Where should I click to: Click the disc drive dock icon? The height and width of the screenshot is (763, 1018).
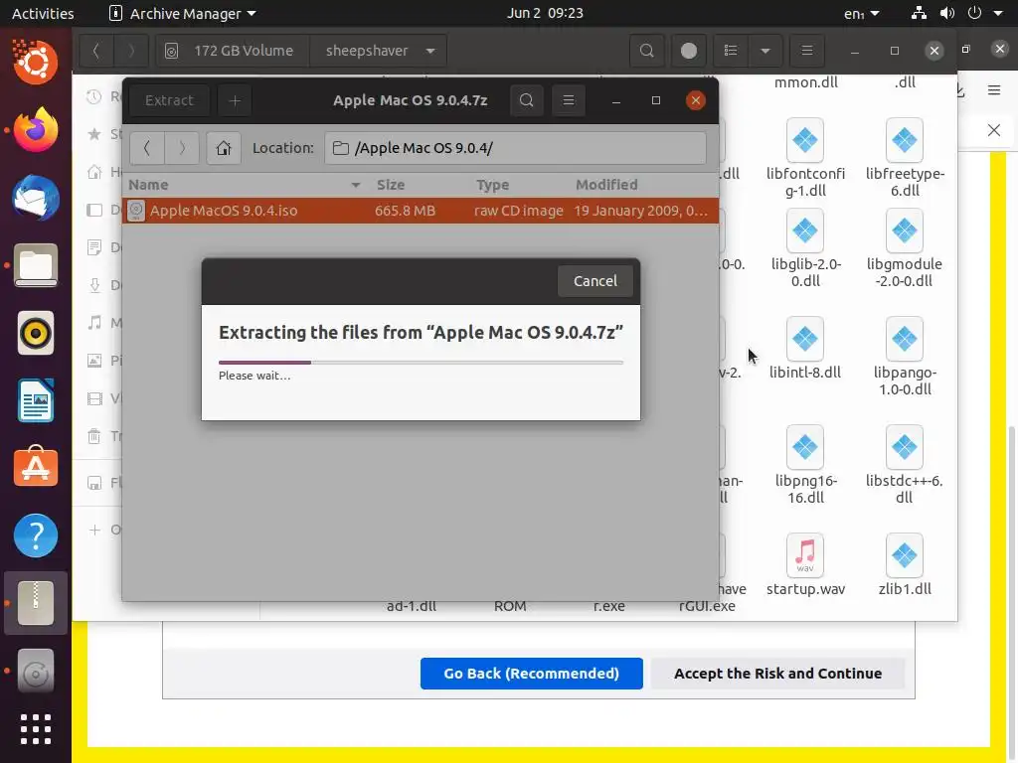pyautogui.click(x=36, y=672)
